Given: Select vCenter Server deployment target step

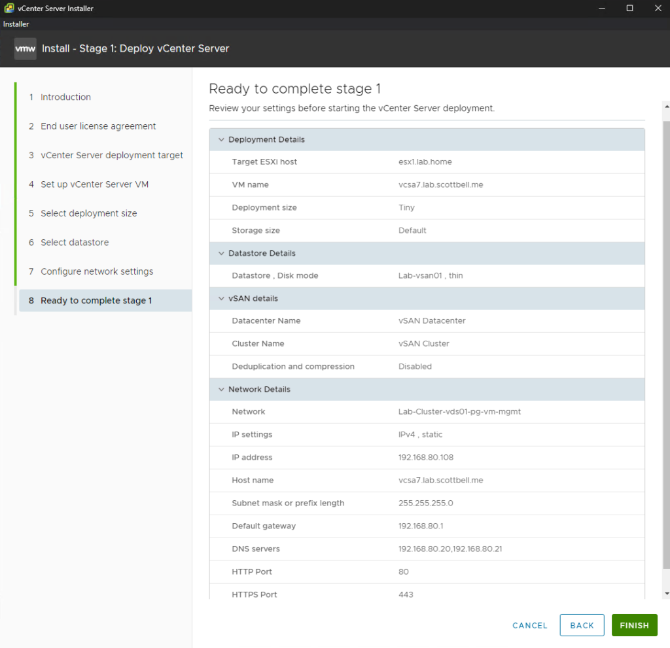Looking at the screenshot, I should (111, 156).
